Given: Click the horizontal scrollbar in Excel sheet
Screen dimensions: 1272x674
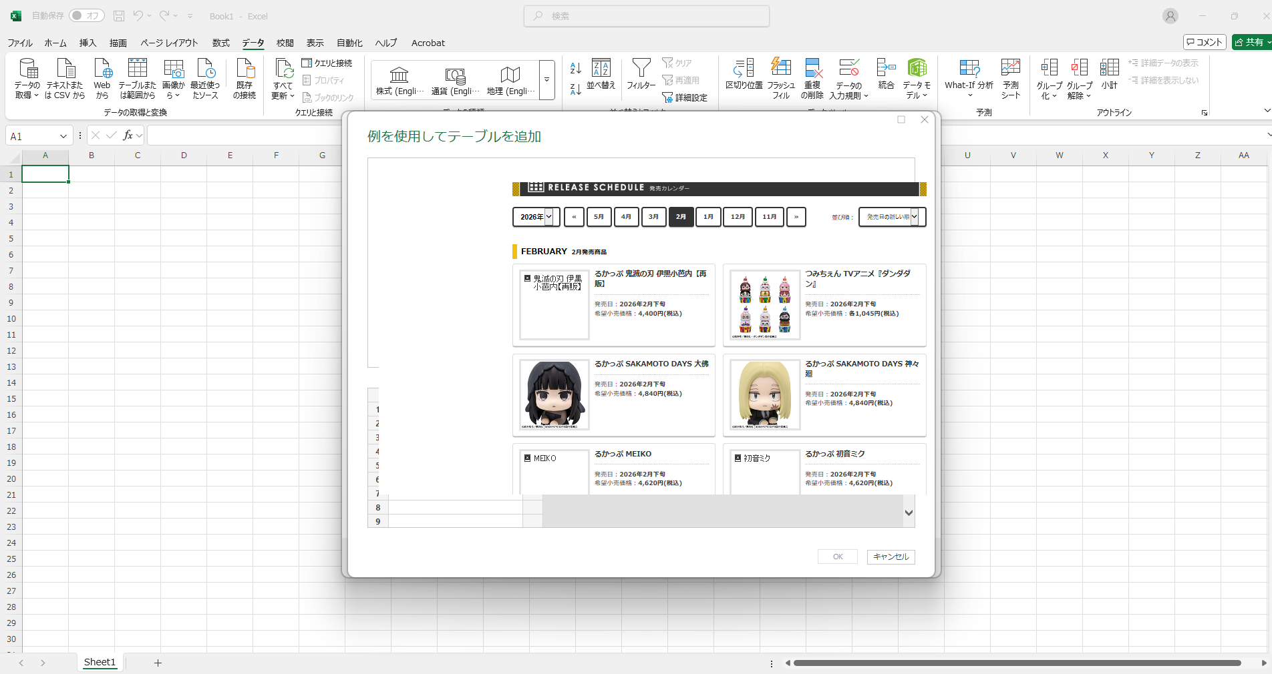Looking at the screenshot, I should pos(1017,663).
